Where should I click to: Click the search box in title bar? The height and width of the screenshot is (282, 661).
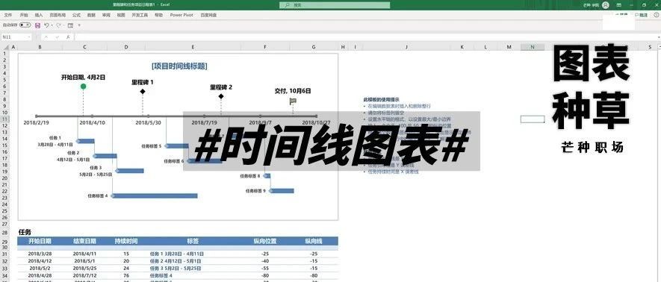tap(335, 5)
